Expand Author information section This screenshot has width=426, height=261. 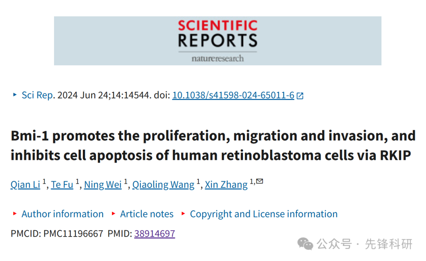[62, 214]
